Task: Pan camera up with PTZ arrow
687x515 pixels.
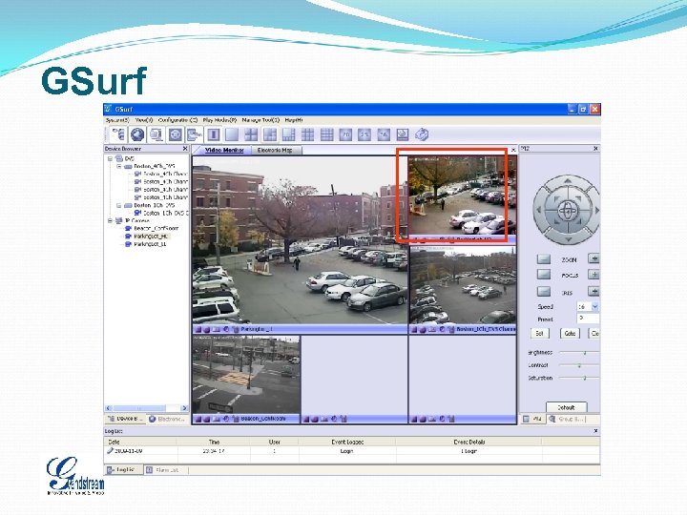Action: [x=568, y=181]
